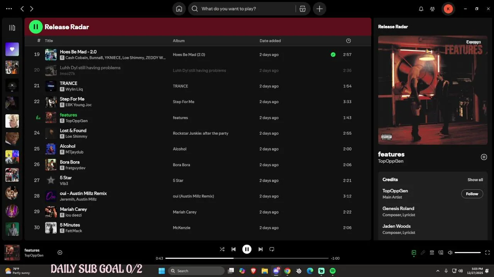
Task: Open lyrics with the microphone icon
Action: (x=423, y=253)
